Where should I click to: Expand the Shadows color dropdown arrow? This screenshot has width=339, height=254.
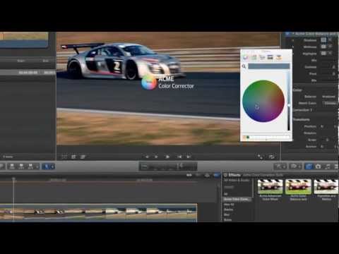330,40
